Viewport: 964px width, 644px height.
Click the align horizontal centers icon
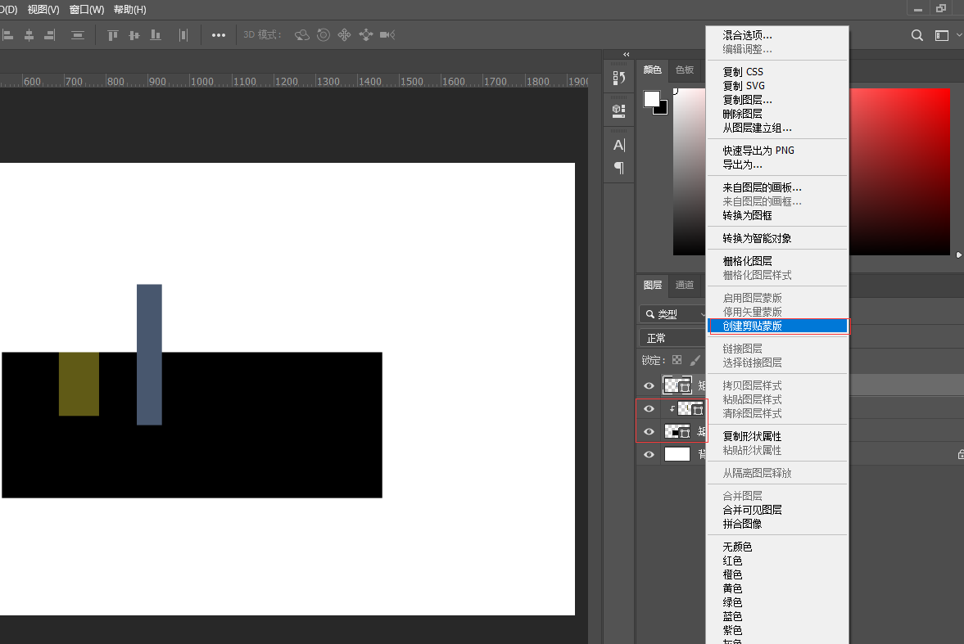[29, 35]
